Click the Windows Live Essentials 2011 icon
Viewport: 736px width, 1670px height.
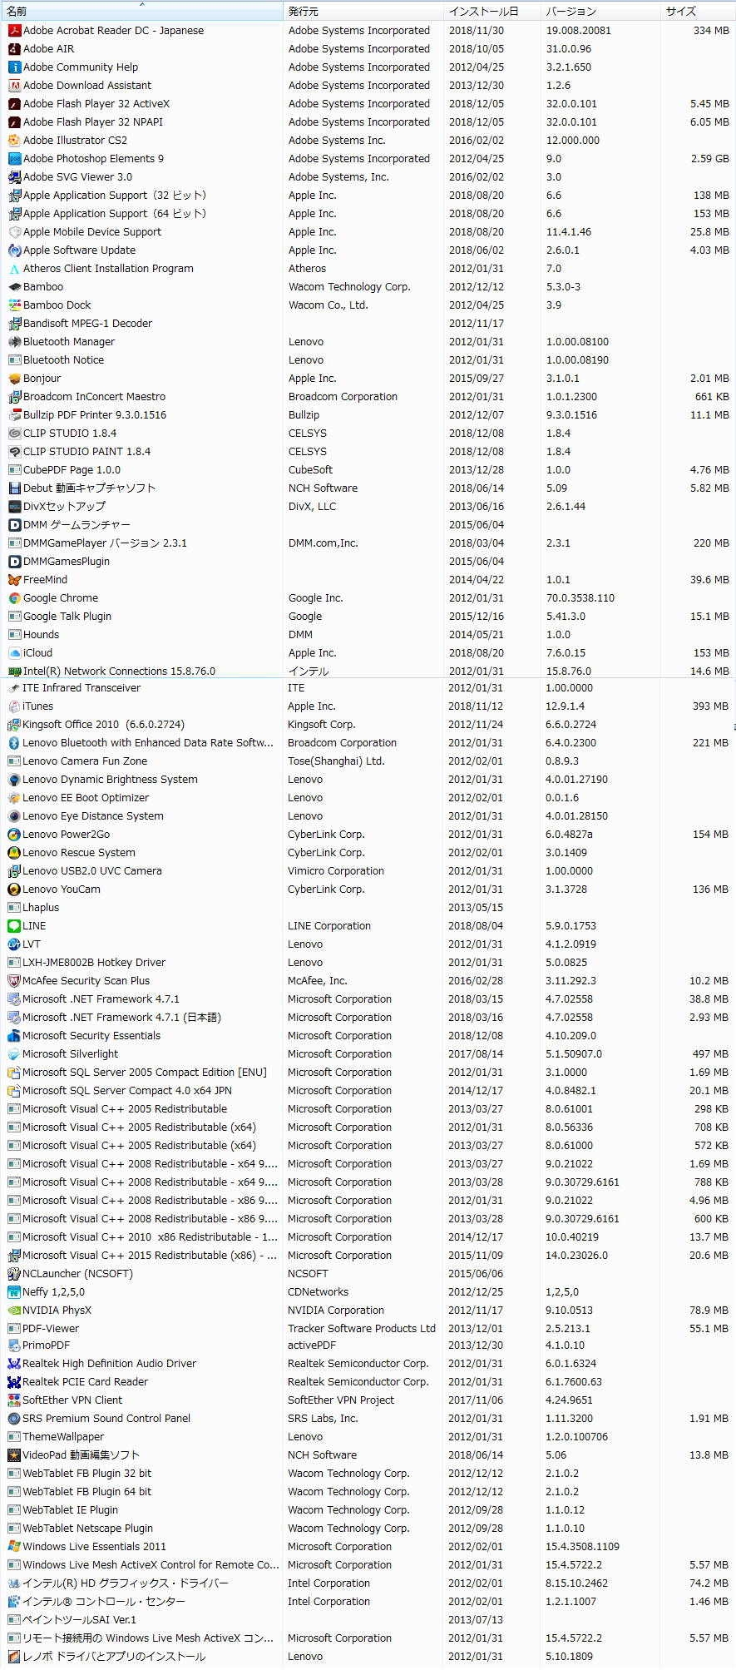pos(13,1546)
